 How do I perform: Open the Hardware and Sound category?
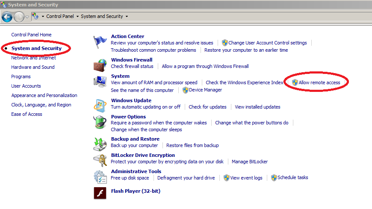click(x=32, y=67)
